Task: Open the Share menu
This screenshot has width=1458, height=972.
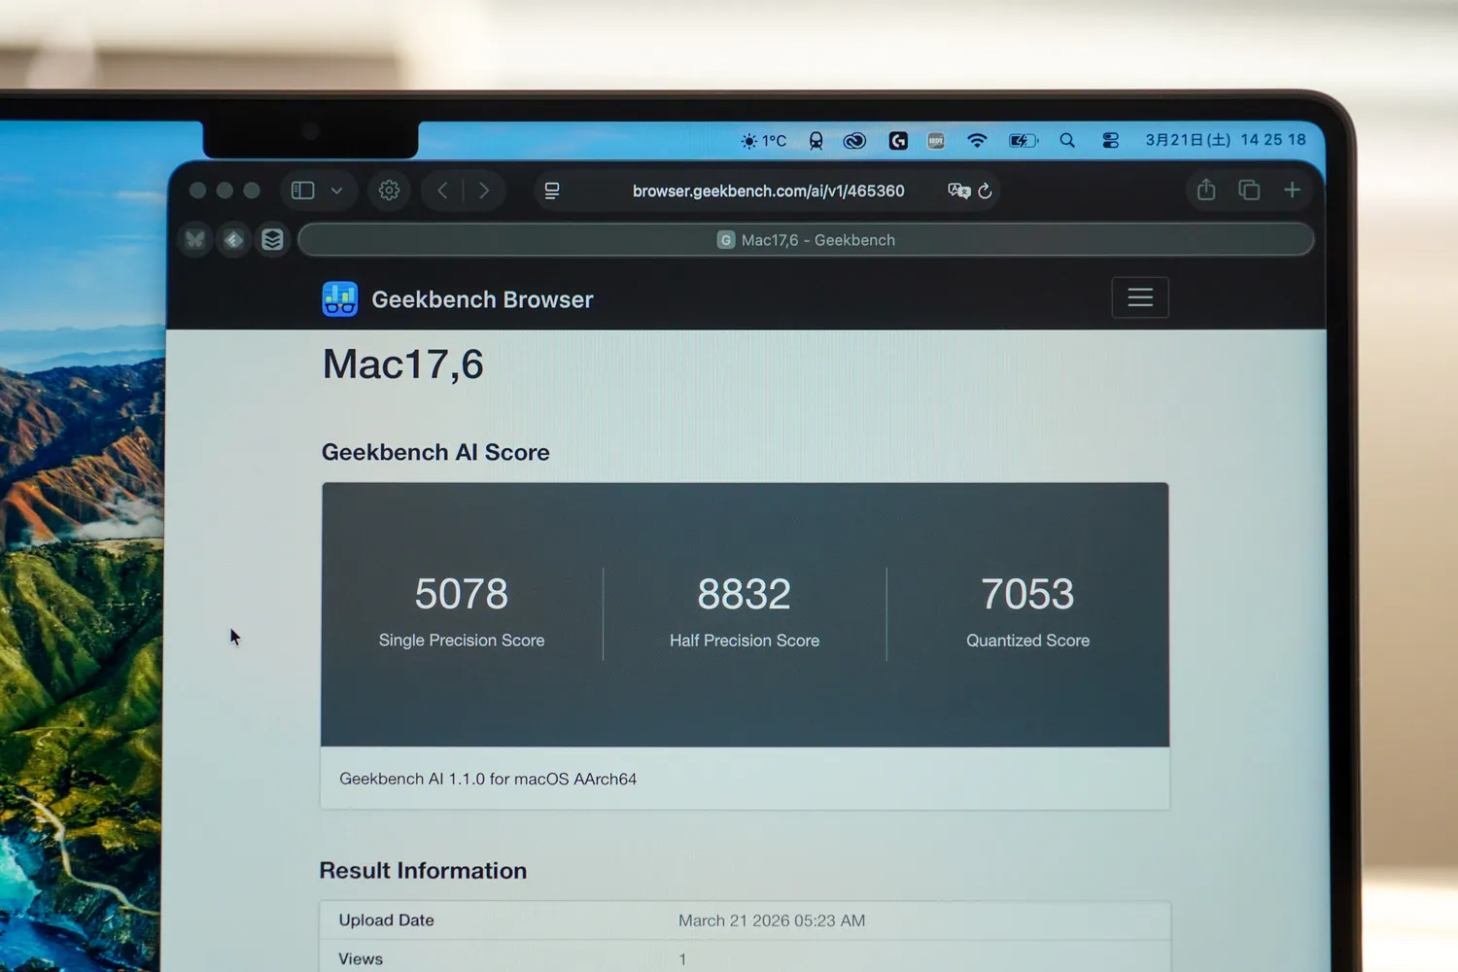Action: click(x=1206, y=191)
